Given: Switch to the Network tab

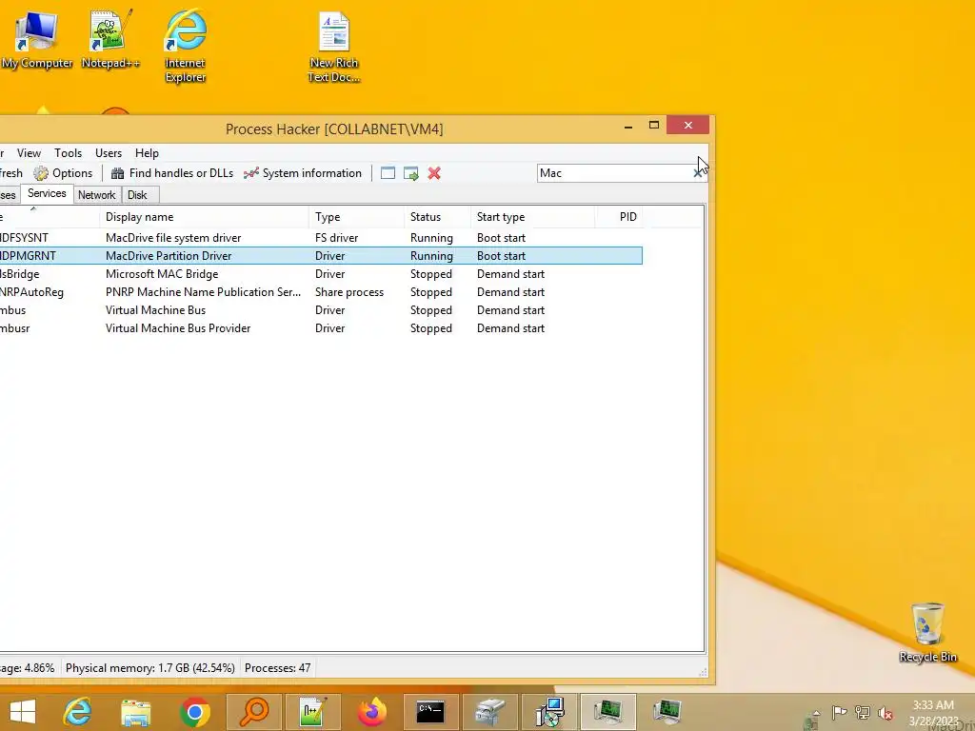Looking at the screenshot, I should tap(96, 195).
